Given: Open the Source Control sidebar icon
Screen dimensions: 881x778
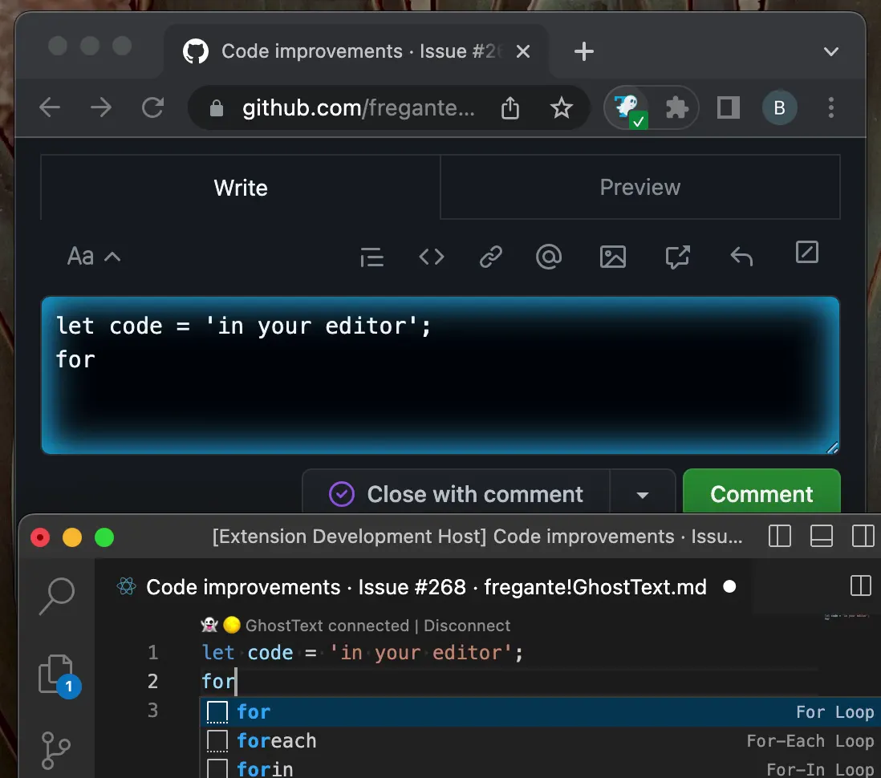Looking at the screenshot, I should tap(55, 750).
